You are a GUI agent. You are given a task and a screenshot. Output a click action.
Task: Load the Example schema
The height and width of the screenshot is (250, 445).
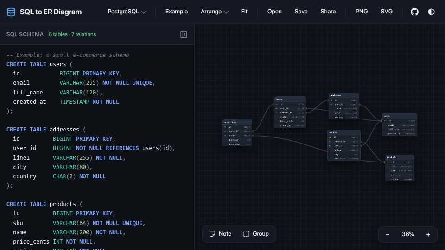(177, 12)
